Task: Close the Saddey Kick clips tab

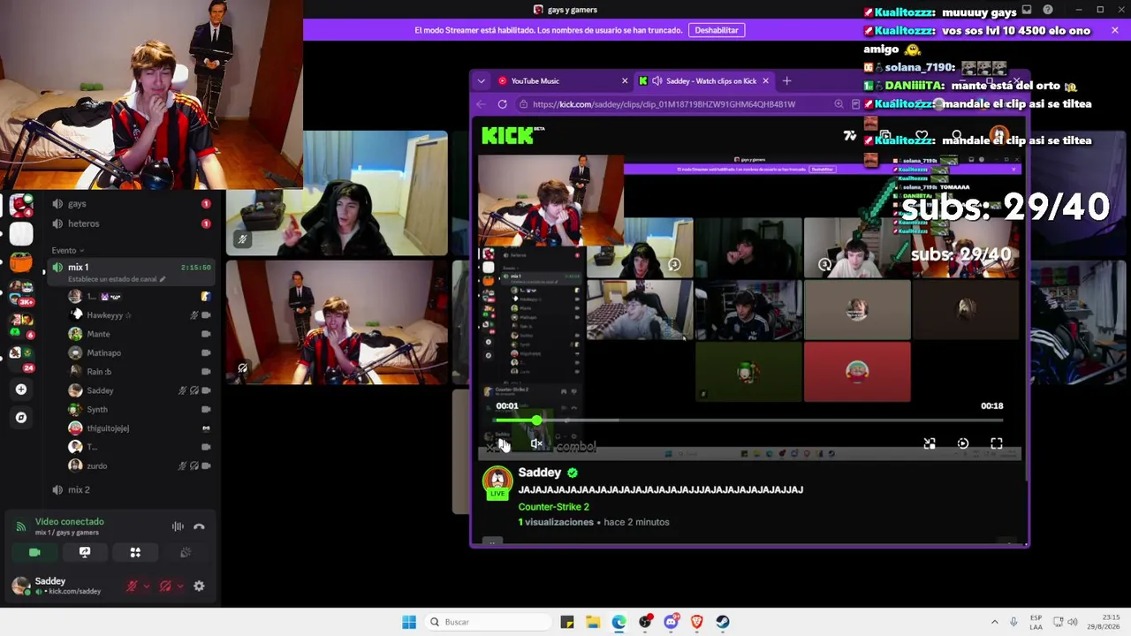Action: 765,81
